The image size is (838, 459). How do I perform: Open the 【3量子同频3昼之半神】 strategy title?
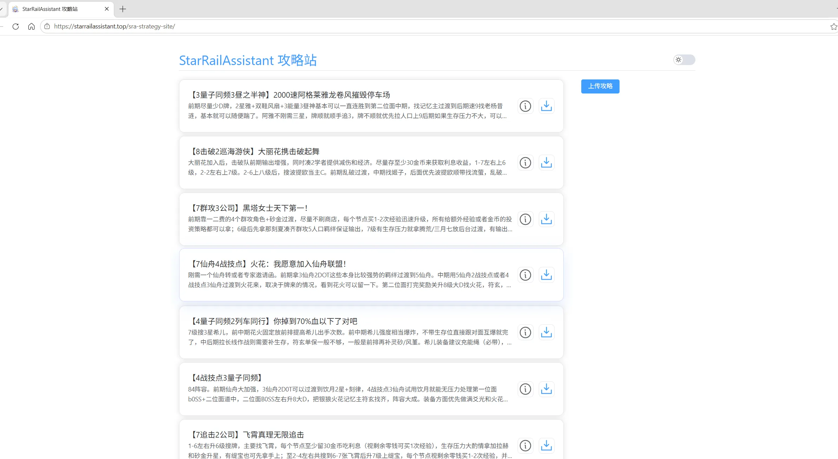tap(289, 95)
